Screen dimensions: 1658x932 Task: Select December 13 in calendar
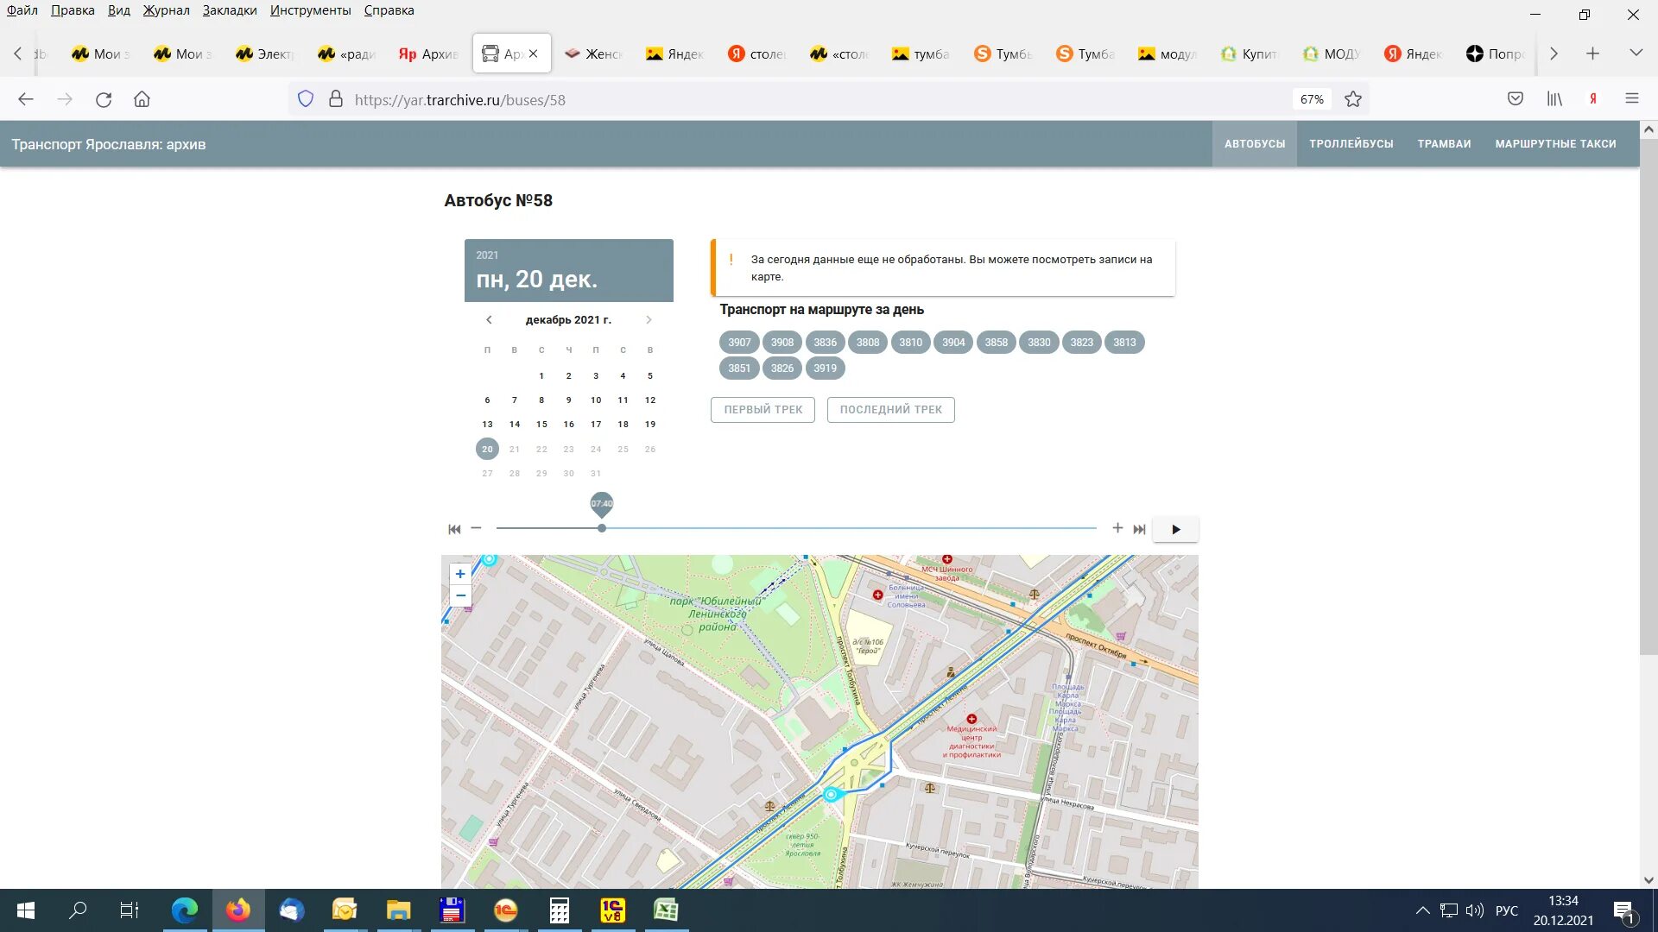coord(487,425)
